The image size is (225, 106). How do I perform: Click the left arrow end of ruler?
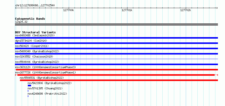click(x=16, y=8)
